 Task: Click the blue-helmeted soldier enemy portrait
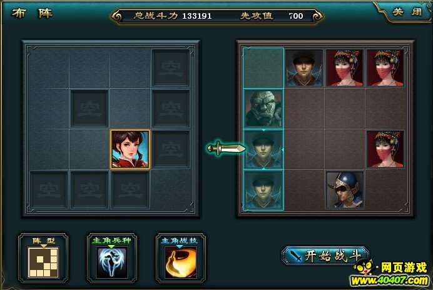coord(345,190)
